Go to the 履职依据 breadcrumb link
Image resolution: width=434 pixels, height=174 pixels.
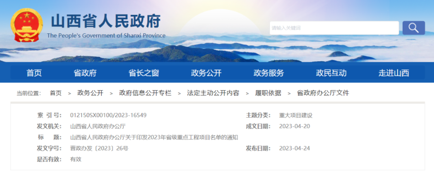click(x=268, y=93)
